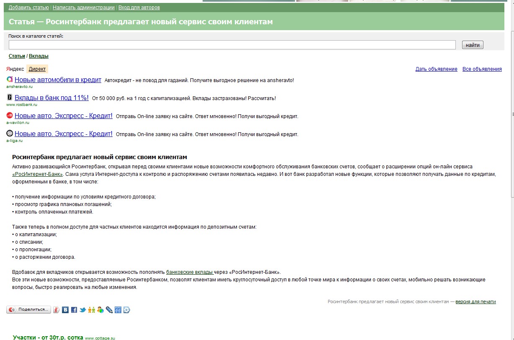The image size is (514, 340).
Task: Share on Twitter bird icon
Action: pos(83,310)
